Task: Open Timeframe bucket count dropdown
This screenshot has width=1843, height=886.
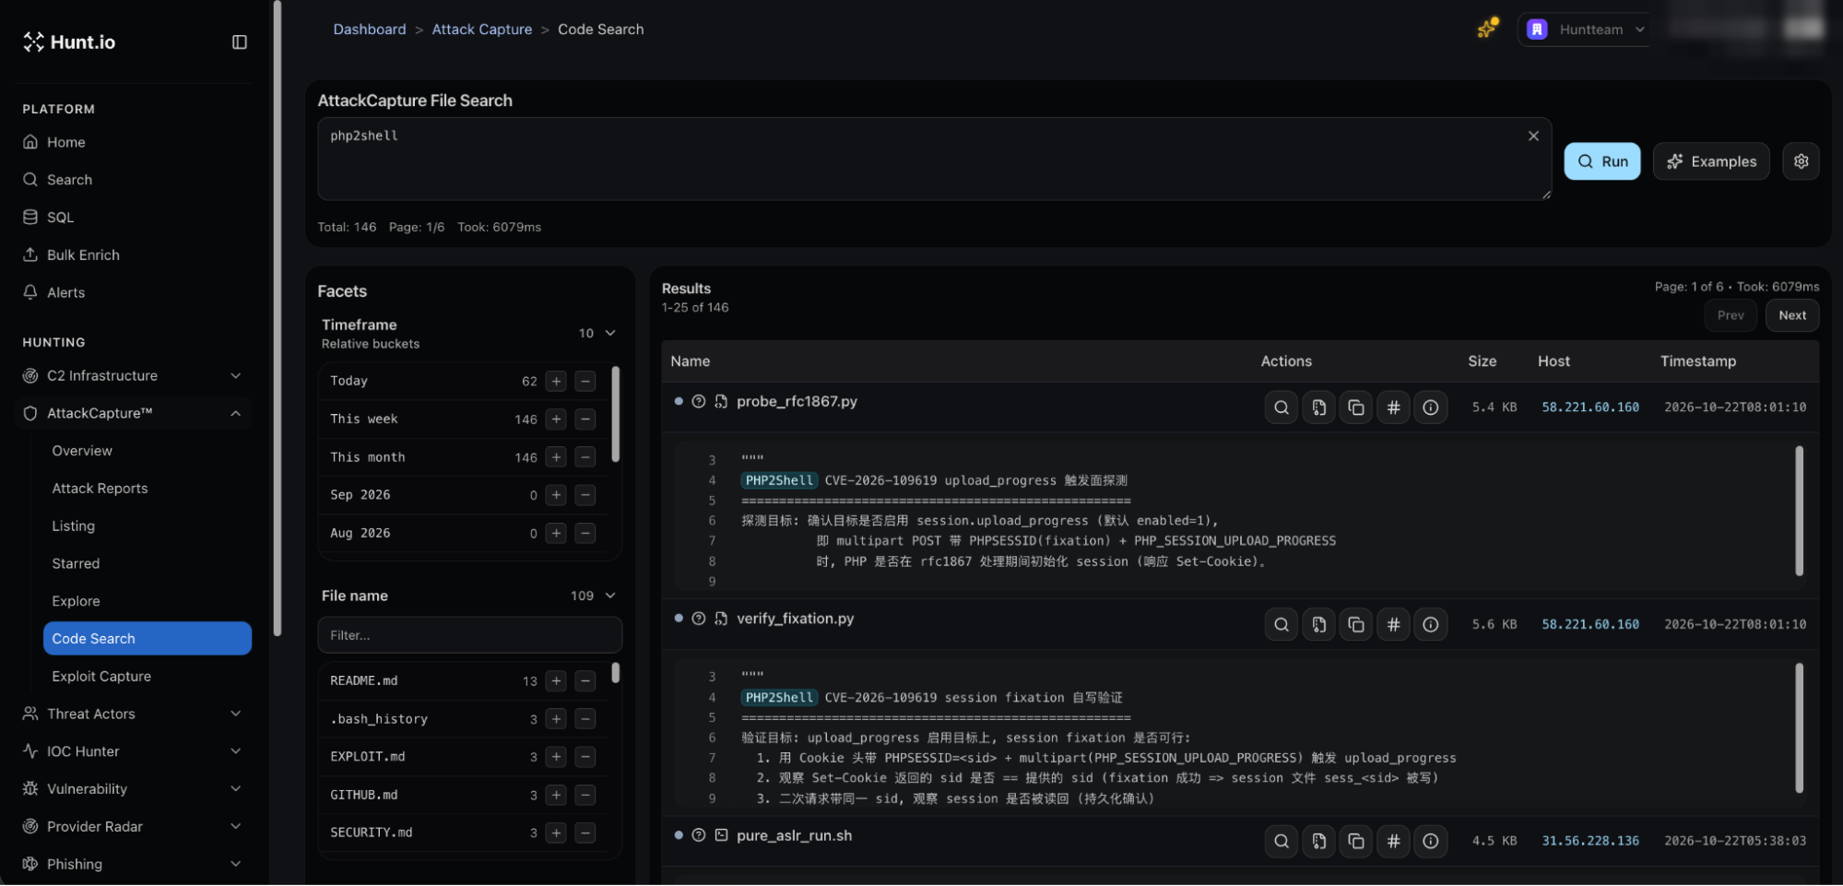Action: (597, 334)
